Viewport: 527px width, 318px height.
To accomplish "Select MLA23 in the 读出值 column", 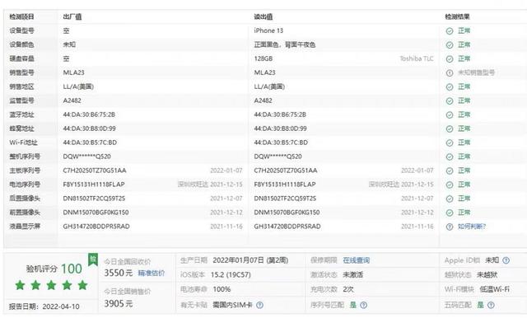I will [264, 72].
